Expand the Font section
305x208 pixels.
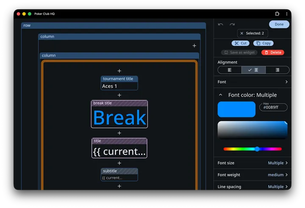pos(252,82)
